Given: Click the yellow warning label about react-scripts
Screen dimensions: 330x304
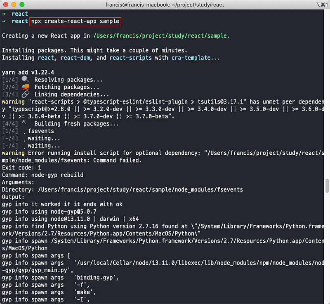Looking at the screenshot, I should point(13,101).
